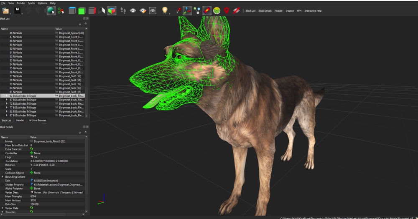The image size is (418, 219).
Task: Open the File menu
Action: [x=3, y=3]
